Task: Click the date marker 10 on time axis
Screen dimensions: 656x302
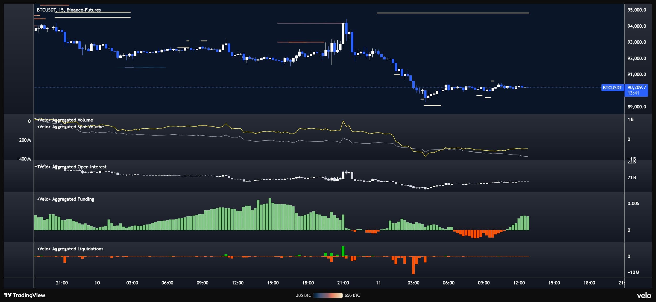Action: pos(97,283)
